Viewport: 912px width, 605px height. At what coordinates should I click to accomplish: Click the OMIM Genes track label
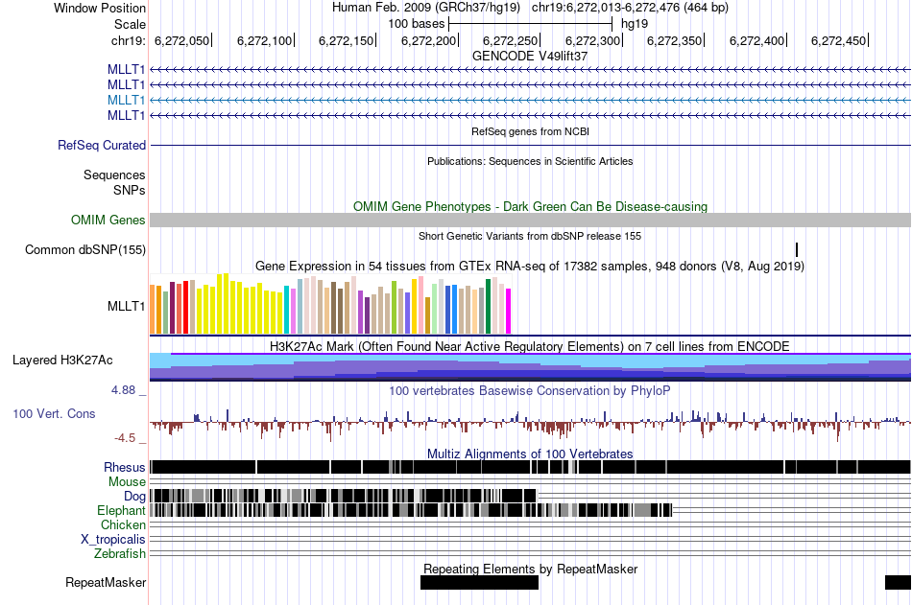[108, 220]
